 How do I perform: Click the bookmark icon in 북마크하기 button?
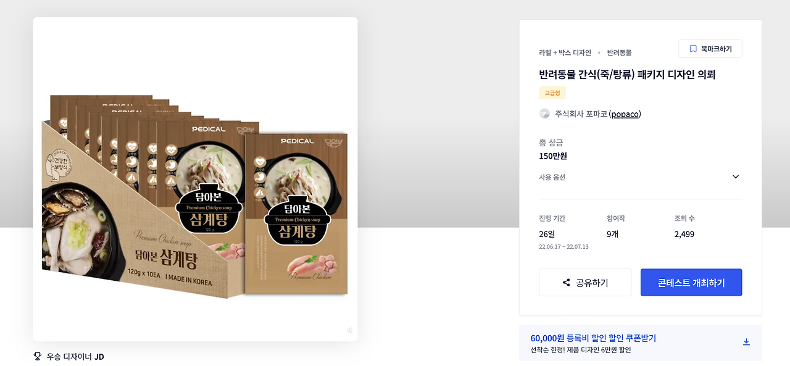tap(693, 49)
